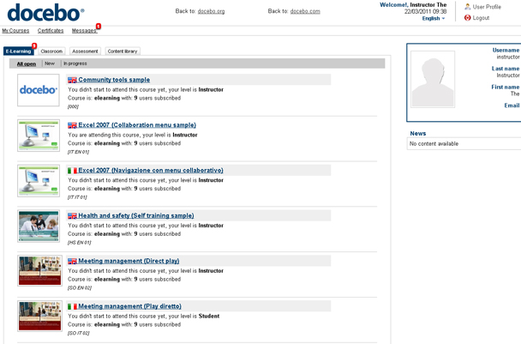Viewport: 521px width, 344px height.
Task: Click the Excel 2007 Collaboration course thumbnail
Action: pos(39,136)
